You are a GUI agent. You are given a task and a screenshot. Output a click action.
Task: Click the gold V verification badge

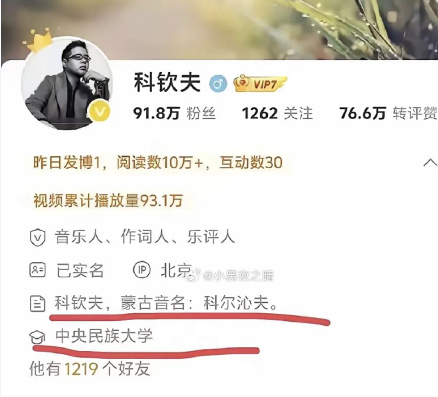[x=99, y=112]
